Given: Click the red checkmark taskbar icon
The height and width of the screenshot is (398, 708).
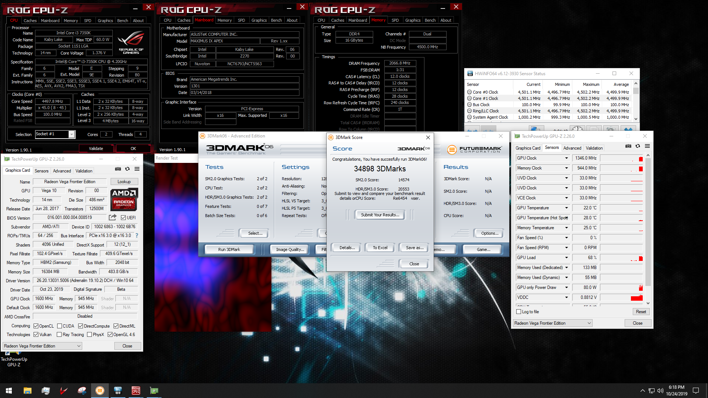Looking at the screenshot, I should (64, 391).
